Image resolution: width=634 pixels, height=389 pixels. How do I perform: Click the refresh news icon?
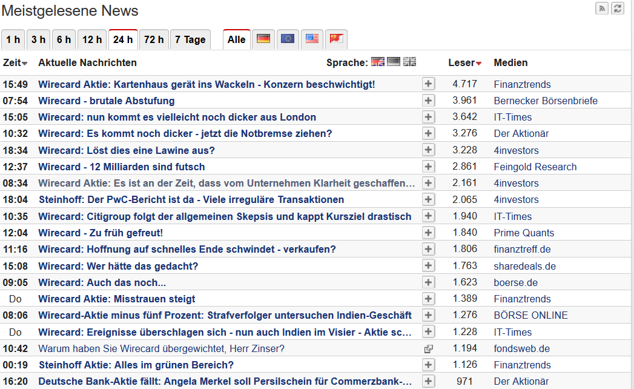click(618, 8)
